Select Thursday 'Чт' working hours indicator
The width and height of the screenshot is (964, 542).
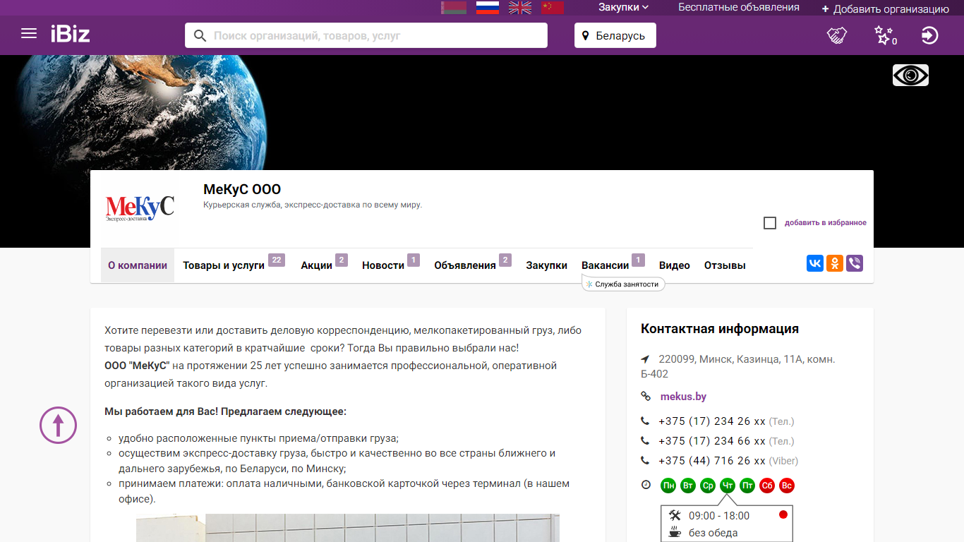coord(728,486)
